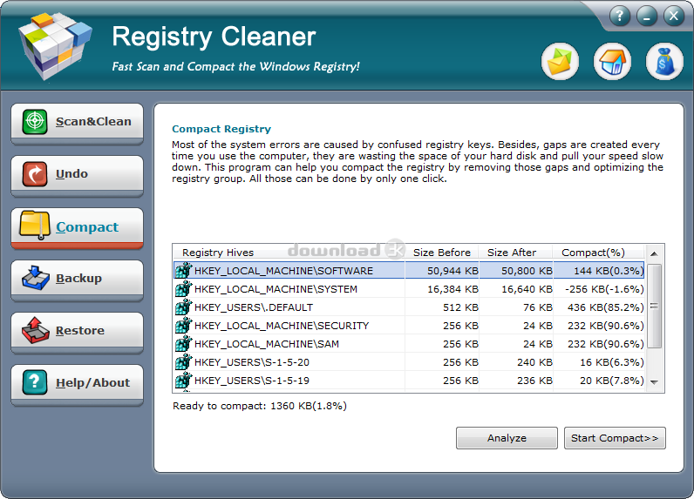Click the HKEY_USERS\.DEFAULT hive icon
The image size is (694, 499).
pos(183,307)
